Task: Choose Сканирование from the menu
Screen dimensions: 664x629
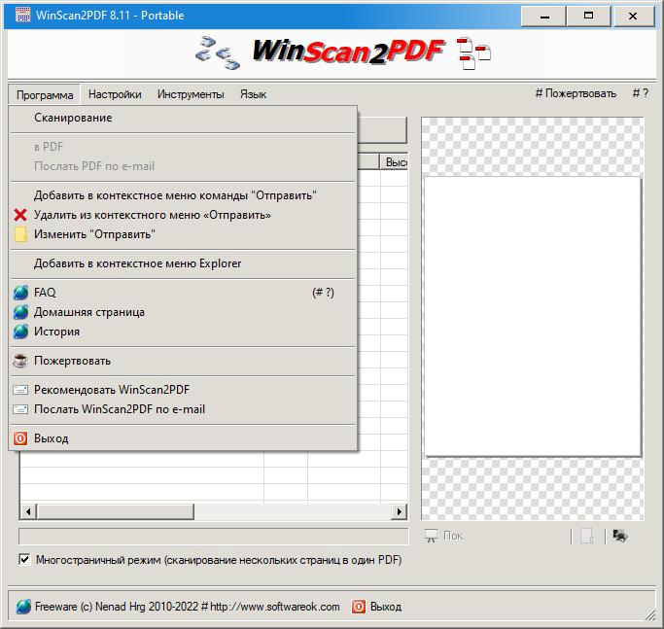Action: click(x=183, y=118)
